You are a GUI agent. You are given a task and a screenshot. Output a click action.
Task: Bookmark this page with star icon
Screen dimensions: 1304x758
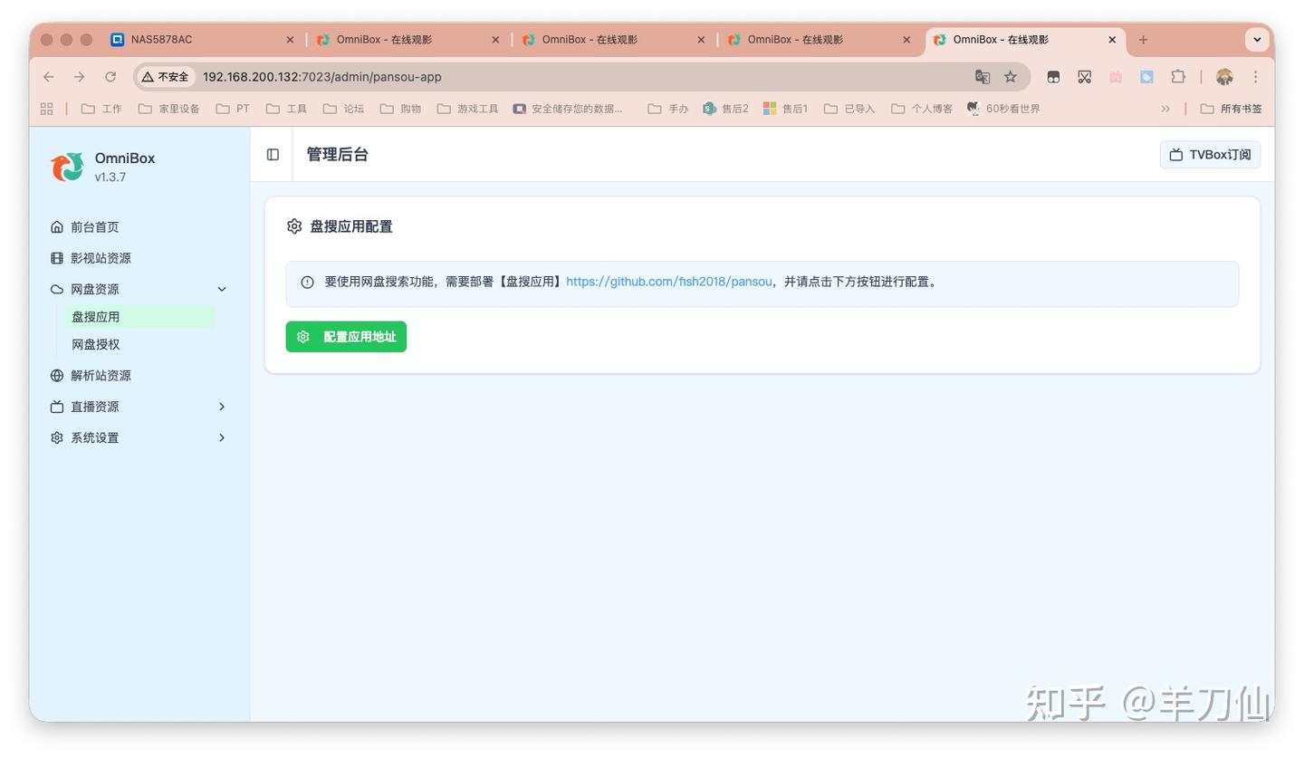[x=1011, y=77]
